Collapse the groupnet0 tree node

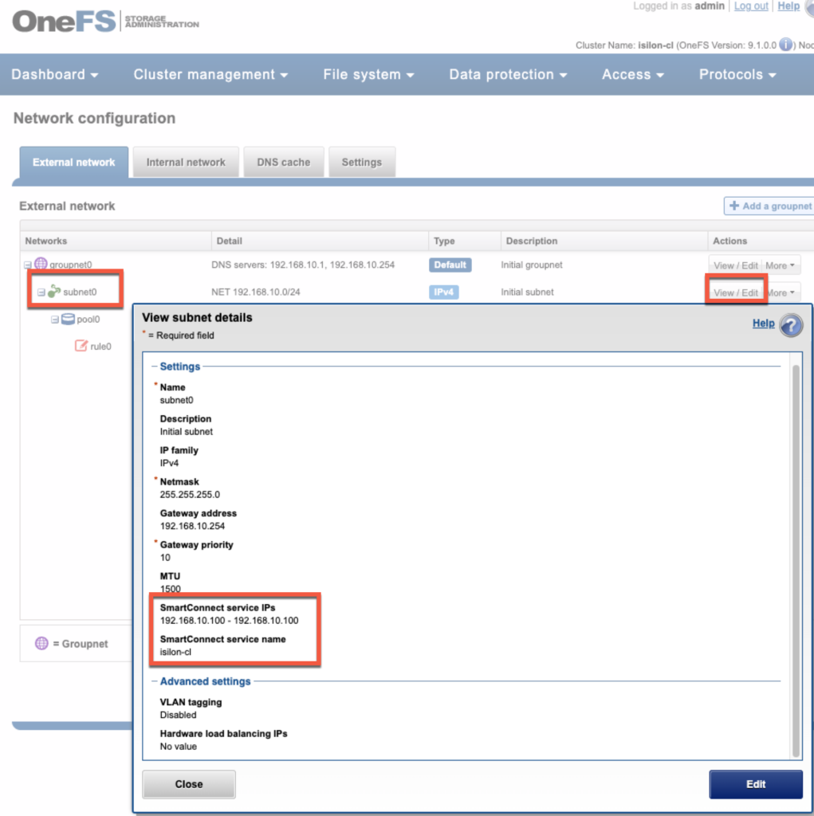(x=28, y=265)
